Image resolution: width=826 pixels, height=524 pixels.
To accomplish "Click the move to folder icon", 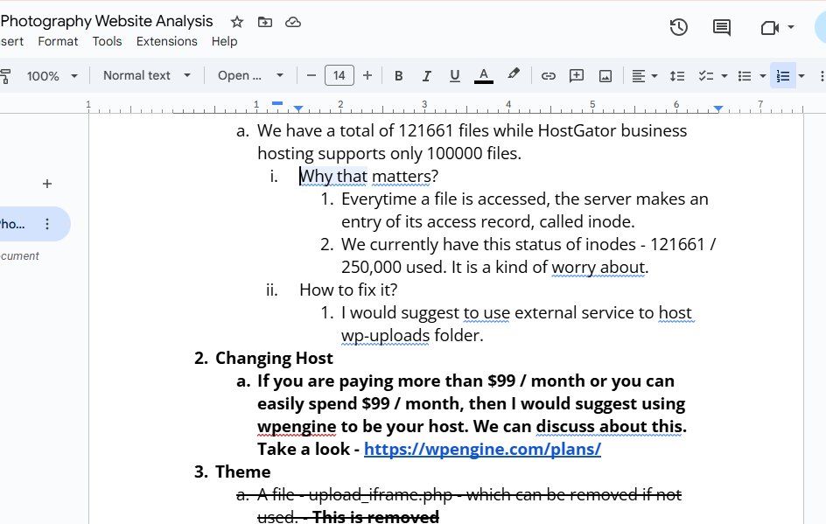I will (265, 22).
